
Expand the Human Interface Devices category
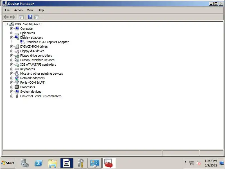point(12,60)
